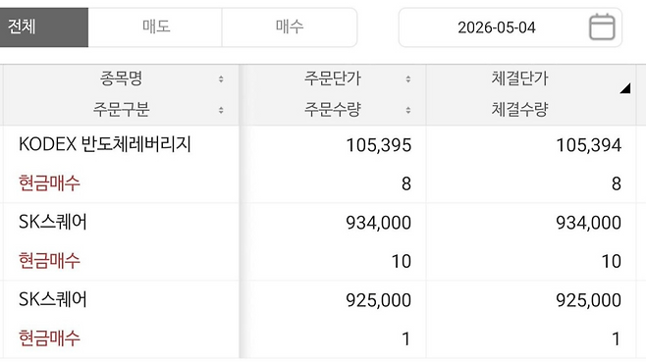Click the 105,395 order price cell
Viewport: 646px width, 363px height.
pos(378,145)
